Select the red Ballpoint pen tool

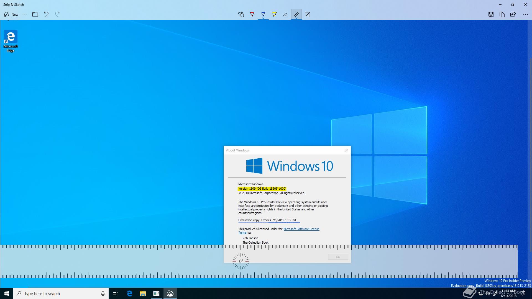252,14
